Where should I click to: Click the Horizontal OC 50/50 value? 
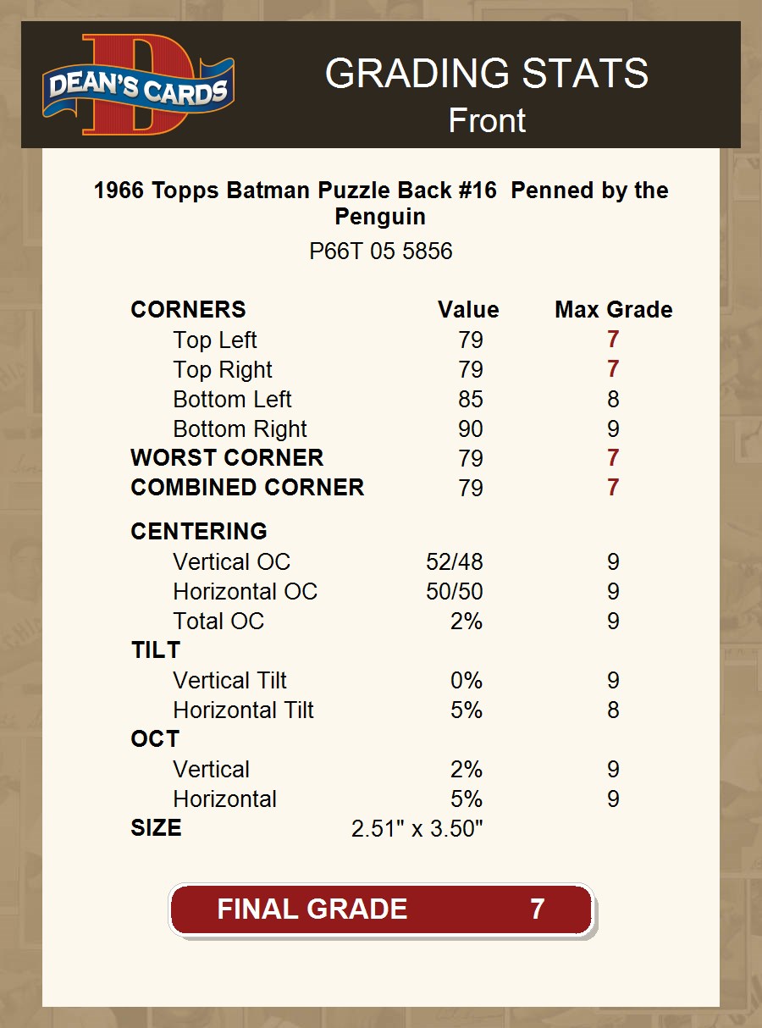pyautogui.click(x=454, y=592)
